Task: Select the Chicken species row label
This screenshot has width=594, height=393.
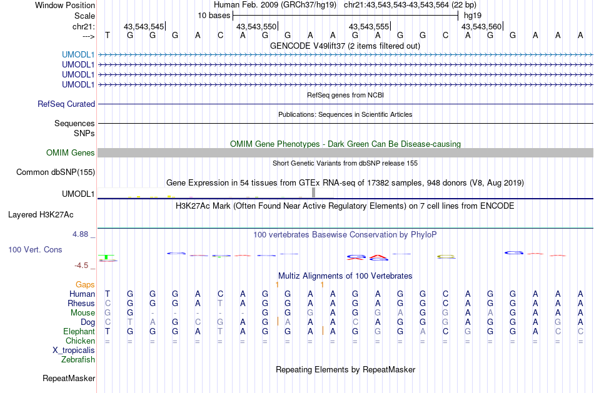Action: pos(80,341)
